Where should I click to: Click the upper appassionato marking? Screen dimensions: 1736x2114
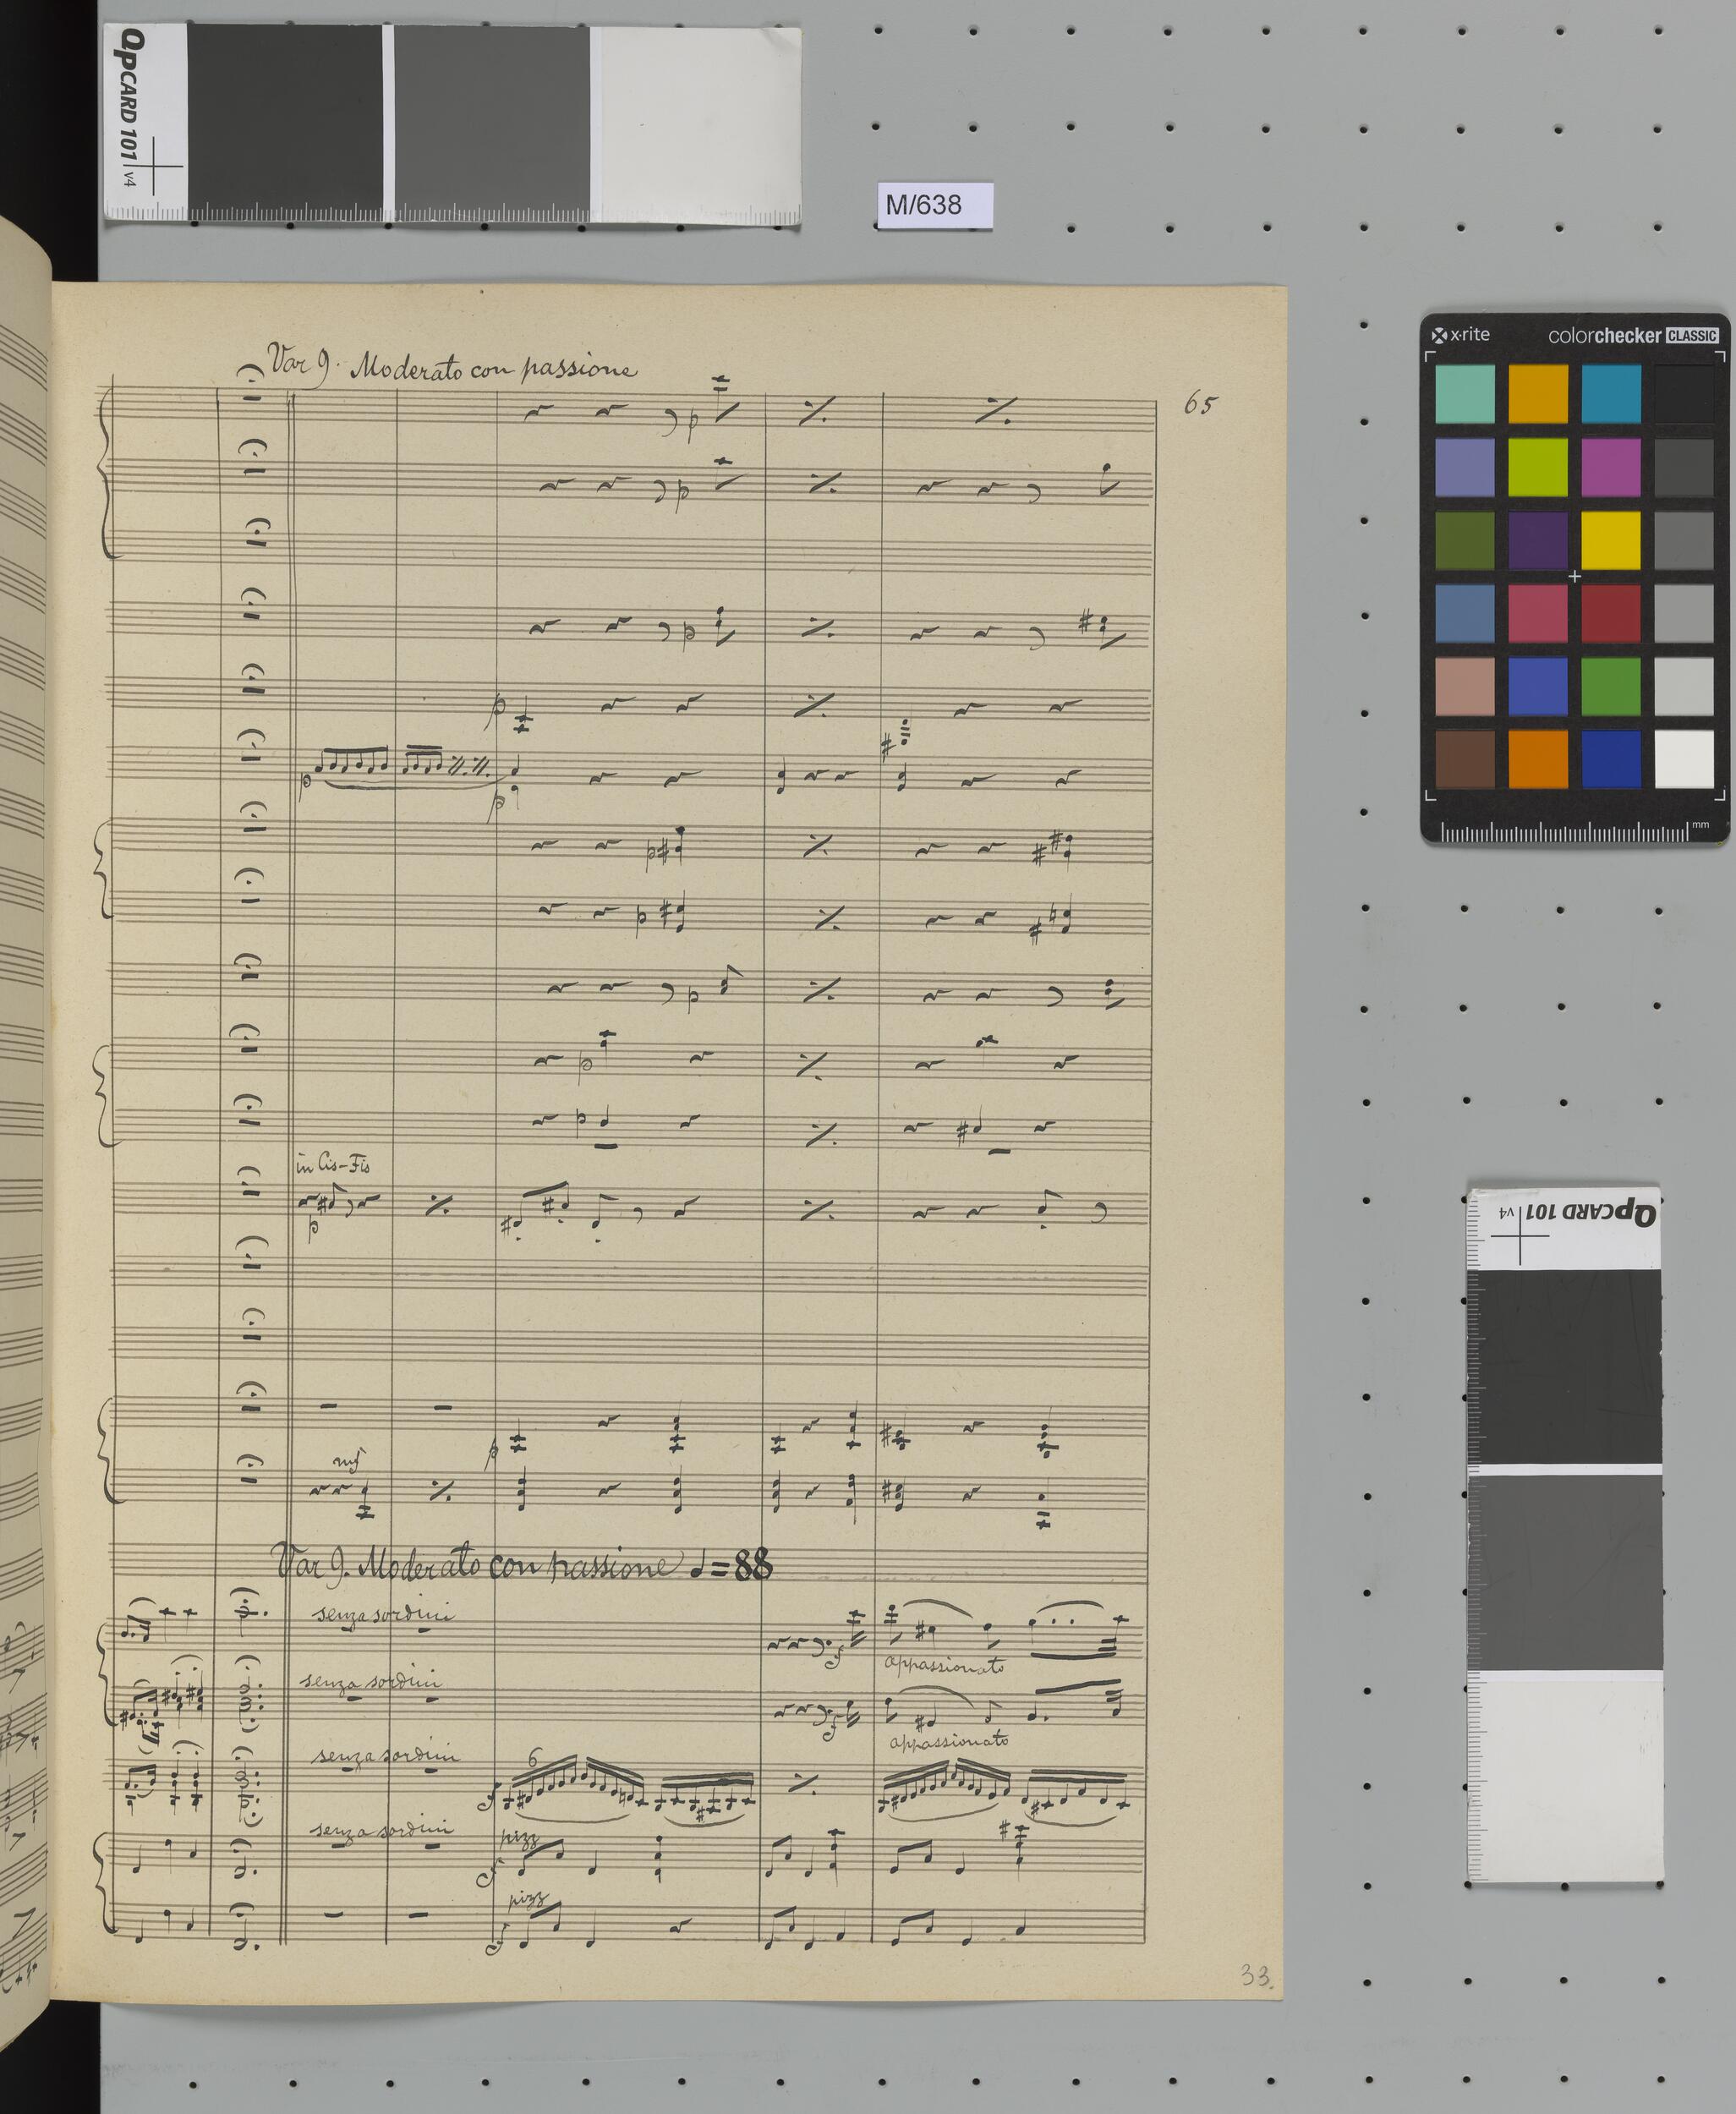(944, 1666)
